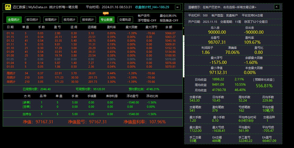
Task: Click the 净值: 97167.31 value
Action: 38,122
